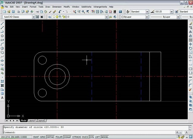
Task: Expand the Undo history dropdown arrow
Action: [x=63, y=12]
